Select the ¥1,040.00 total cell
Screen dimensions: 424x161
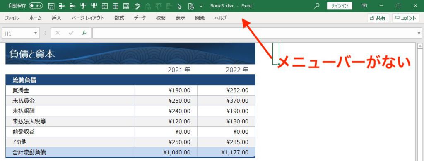click(166, 152)
